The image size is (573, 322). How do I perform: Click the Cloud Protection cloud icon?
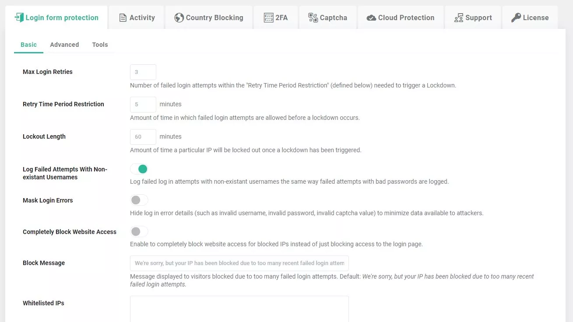[371, 18]
